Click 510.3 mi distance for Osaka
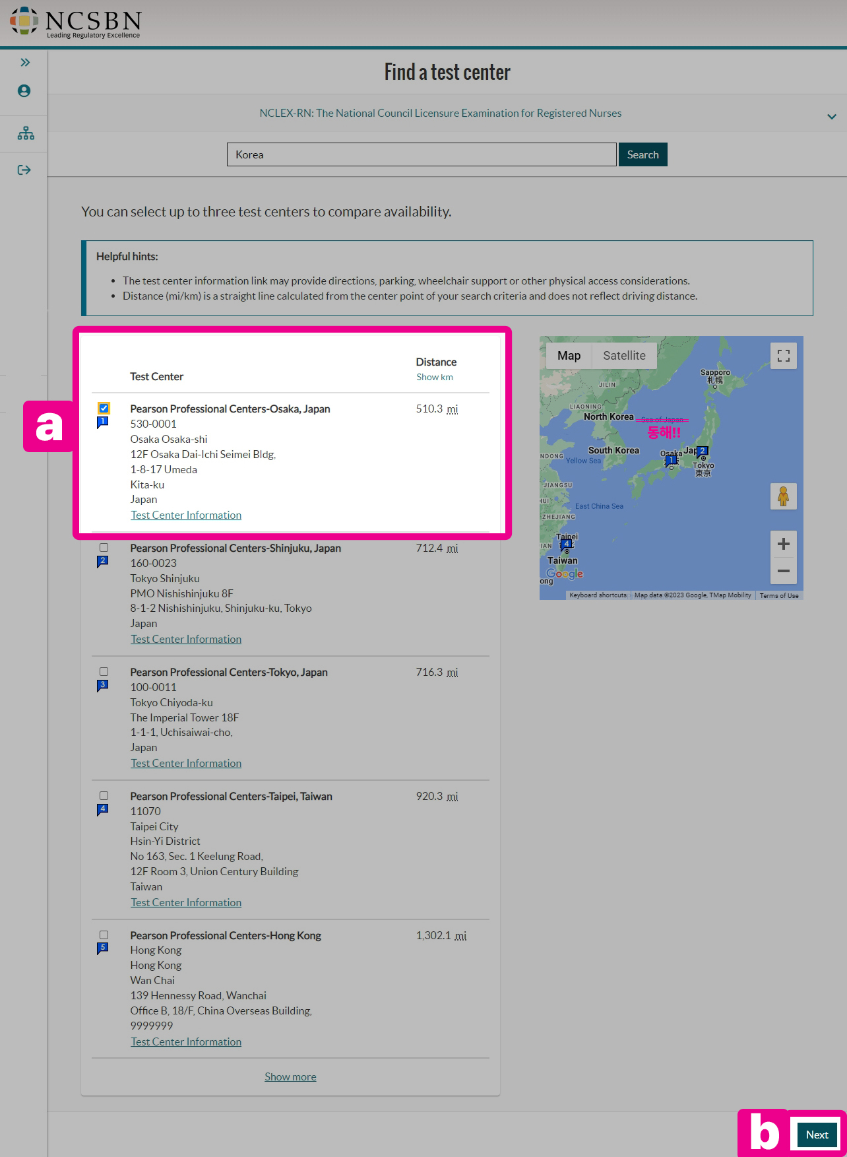847x1157 pixels. [x=437, y=409]
